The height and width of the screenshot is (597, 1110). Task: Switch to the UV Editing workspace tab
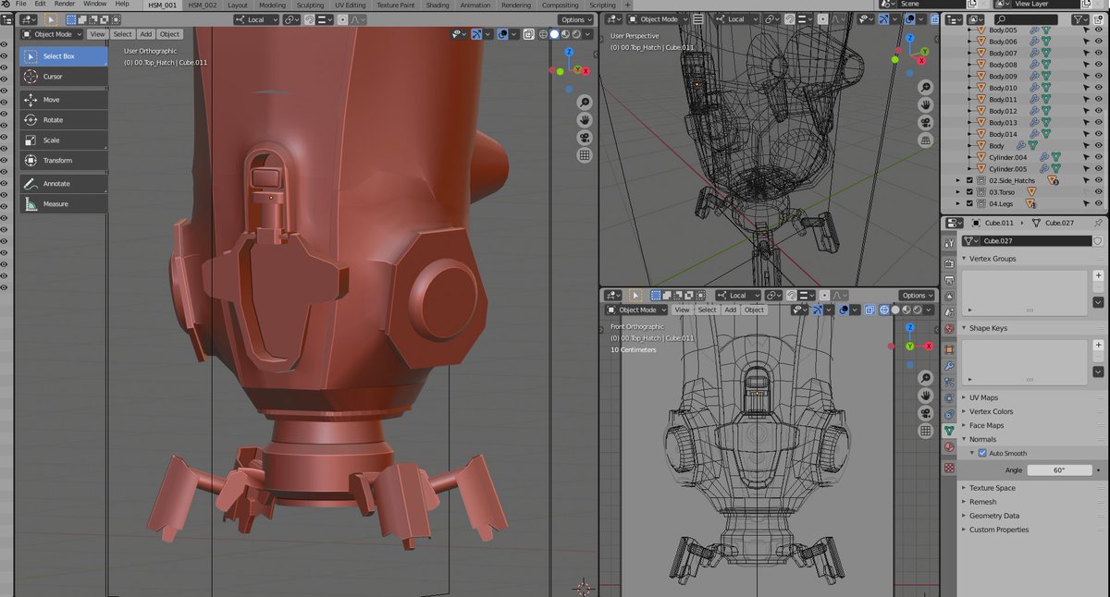click(x=350, y=5)
